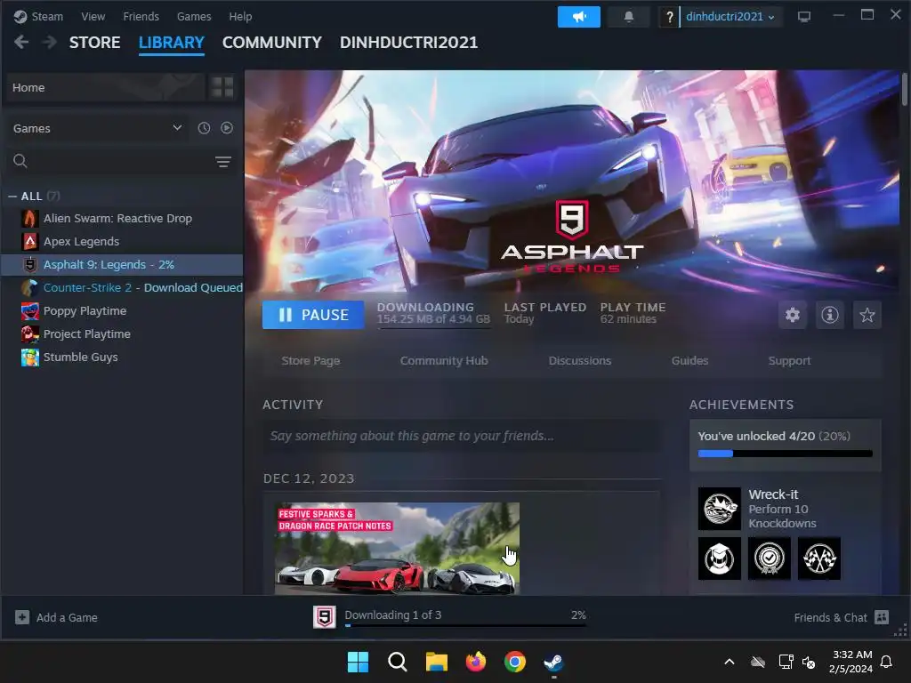The height and width of the screenshot is (683, 911).
Task: Click the Steam announcements megaphone button
Action: [578, 17]
